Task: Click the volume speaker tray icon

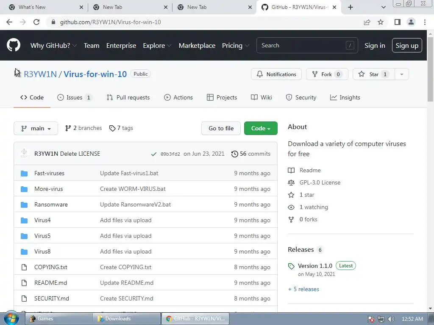Action: coord(391,319)
